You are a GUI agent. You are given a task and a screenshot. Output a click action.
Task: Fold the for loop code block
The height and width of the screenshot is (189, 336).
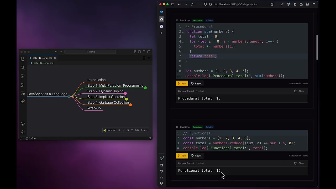(183, 42)
